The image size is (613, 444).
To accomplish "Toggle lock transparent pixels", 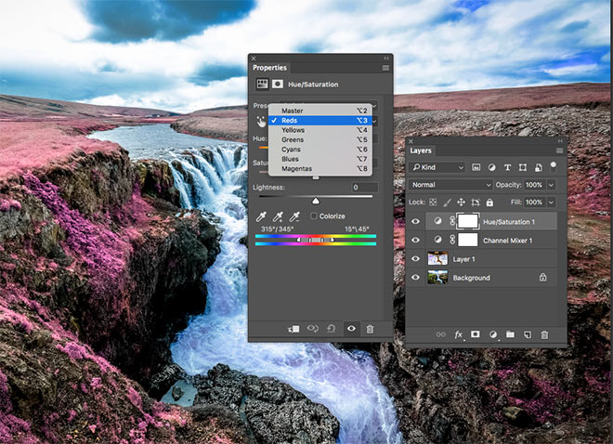I will (x=433, y=202).
